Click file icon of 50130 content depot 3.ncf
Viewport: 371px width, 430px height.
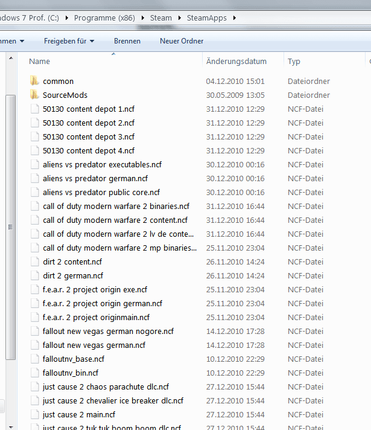click(34, 136)
